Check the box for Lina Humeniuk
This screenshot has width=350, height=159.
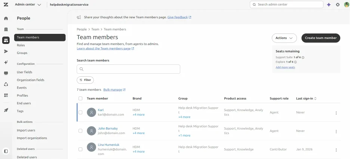pos(80,149)
